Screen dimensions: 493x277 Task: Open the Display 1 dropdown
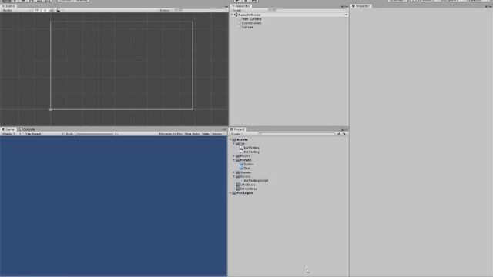coord(11,134)
